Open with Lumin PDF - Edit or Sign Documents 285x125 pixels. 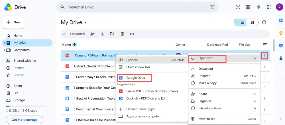click(x=152, y=91)
